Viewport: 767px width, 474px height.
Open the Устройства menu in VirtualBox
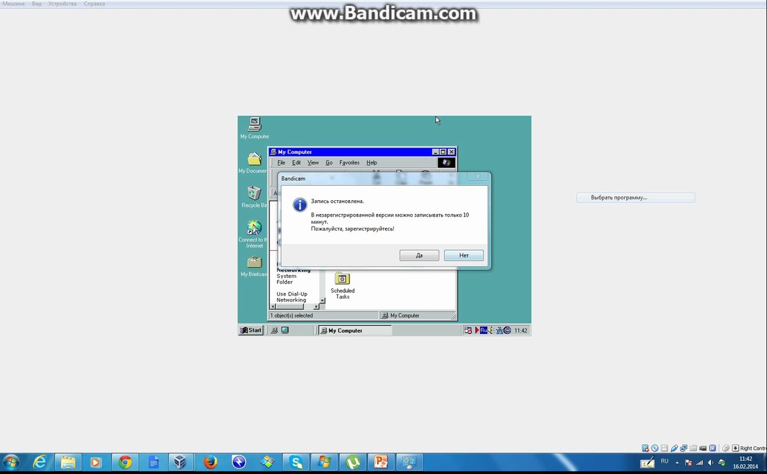62,3
